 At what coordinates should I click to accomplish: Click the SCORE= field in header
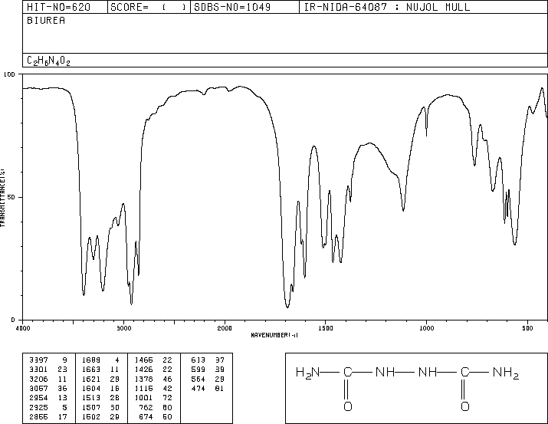pyautogui.click(x=149, y=7)
